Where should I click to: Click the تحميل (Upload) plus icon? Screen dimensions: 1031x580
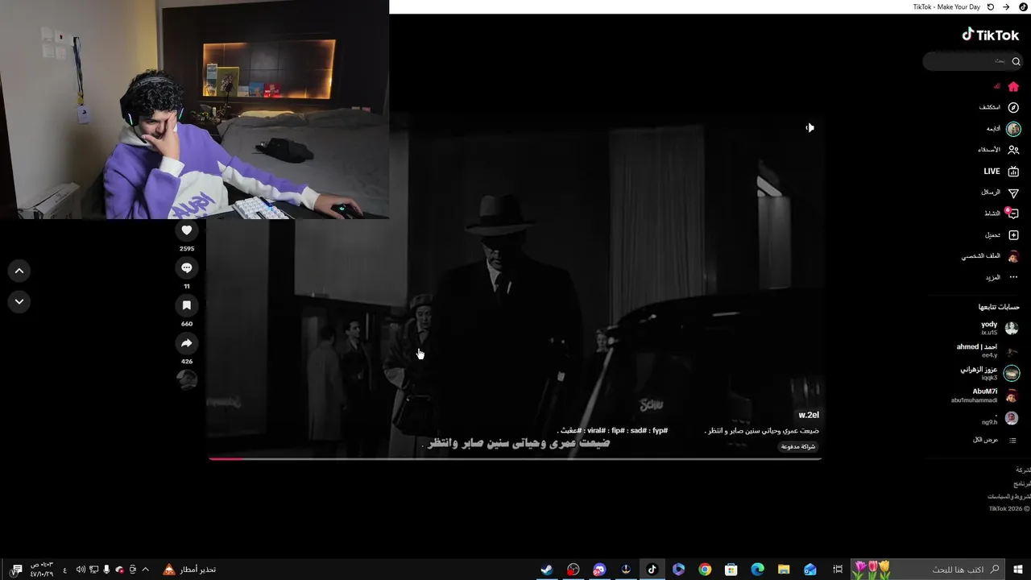[1013, 235]
